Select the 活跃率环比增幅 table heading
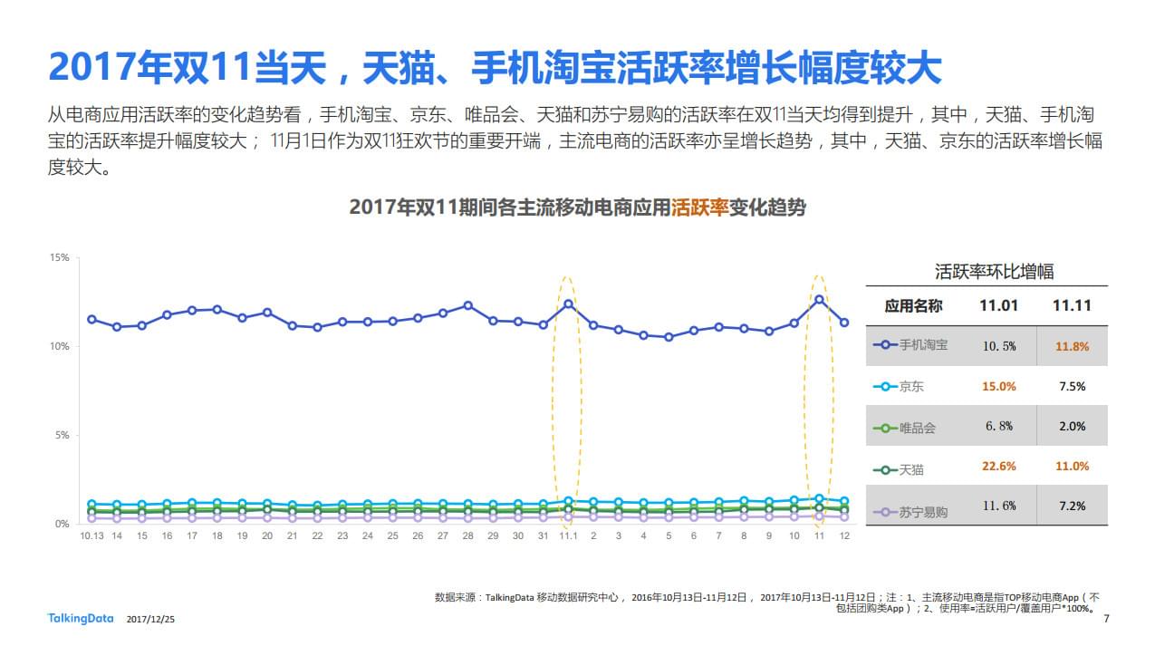Screen dimensions: 1155x646 click(x=994, y=271)
